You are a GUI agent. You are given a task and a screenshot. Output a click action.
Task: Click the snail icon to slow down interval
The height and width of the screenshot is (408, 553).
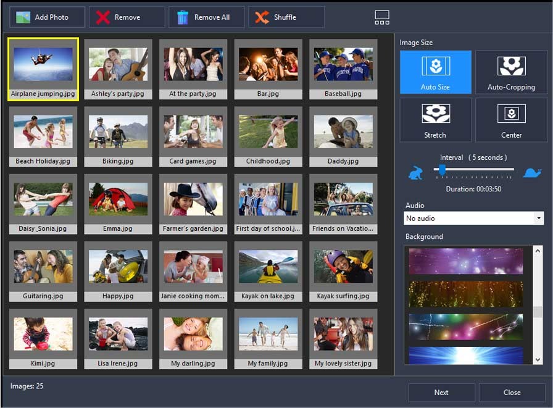click(x=532, y=173)
